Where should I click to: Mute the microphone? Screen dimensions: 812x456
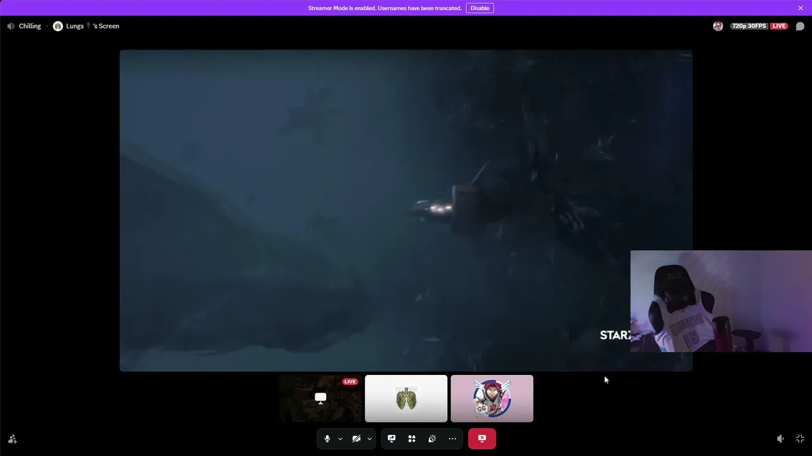click(x=327, y=438)
